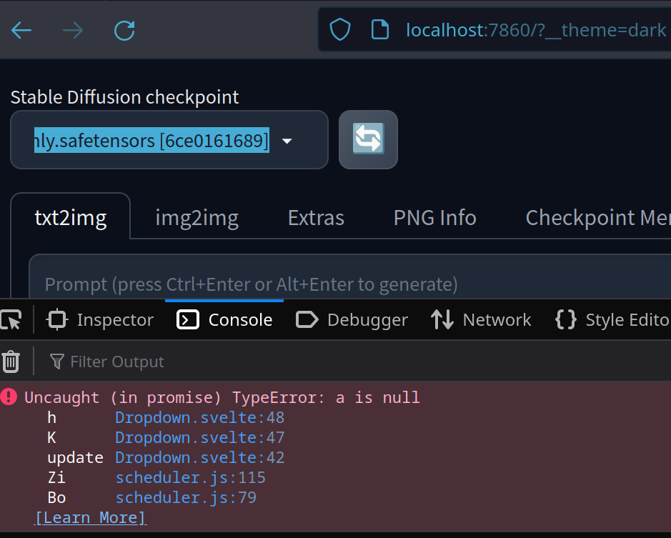The image size is (671, 538).
Task: Go back using the navigation arrow
Action: [21, 30]
